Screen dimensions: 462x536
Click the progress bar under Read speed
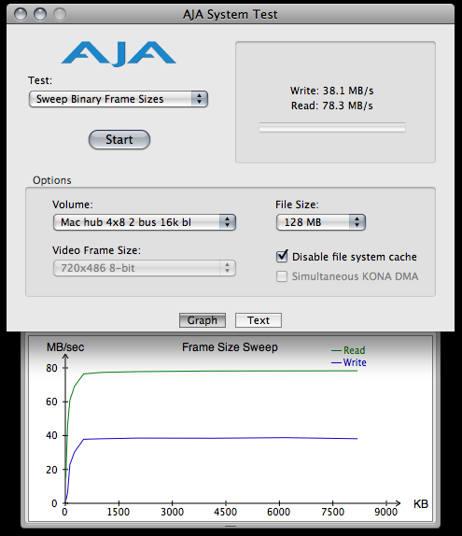point(332,128)
